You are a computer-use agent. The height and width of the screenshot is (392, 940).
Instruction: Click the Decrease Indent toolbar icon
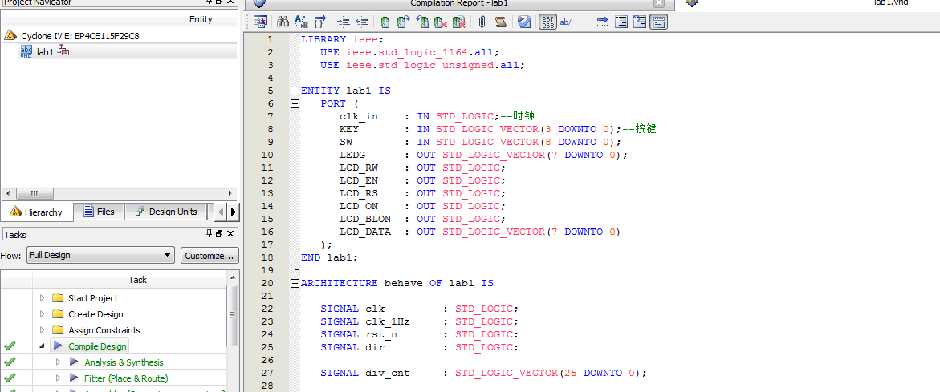coord(362,22)
